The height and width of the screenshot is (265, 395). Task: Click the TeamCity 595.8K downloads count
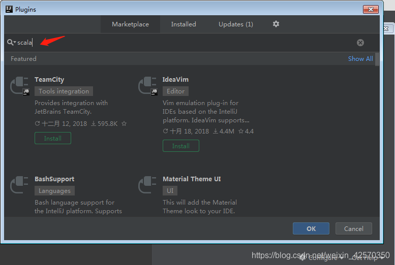tap(104, 123)
